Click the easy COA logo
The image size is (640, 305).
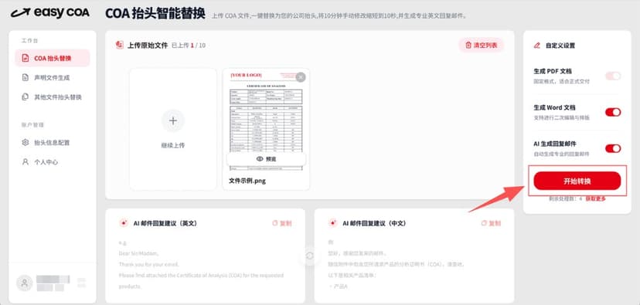pos(49,12)
